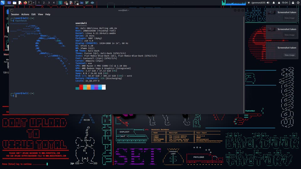Launch Firefox from the panel launcher
The width and height of the screenshot is (301, 169).
click(25, 3)
